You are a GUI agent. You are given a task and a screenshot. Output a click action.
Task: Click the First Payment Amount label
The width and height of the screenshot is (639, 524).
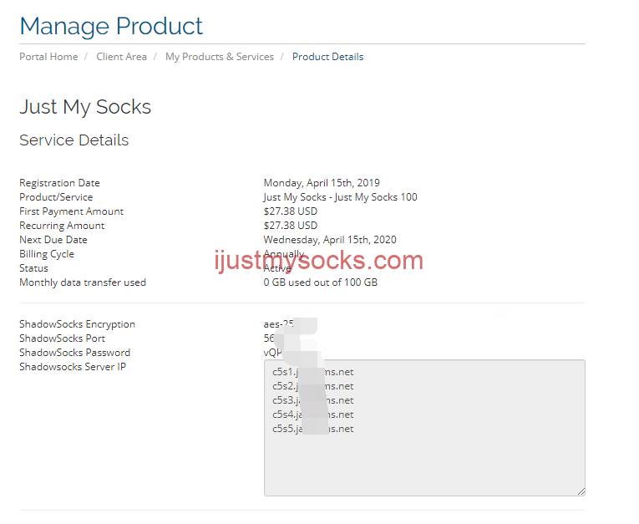pos(71,211)
